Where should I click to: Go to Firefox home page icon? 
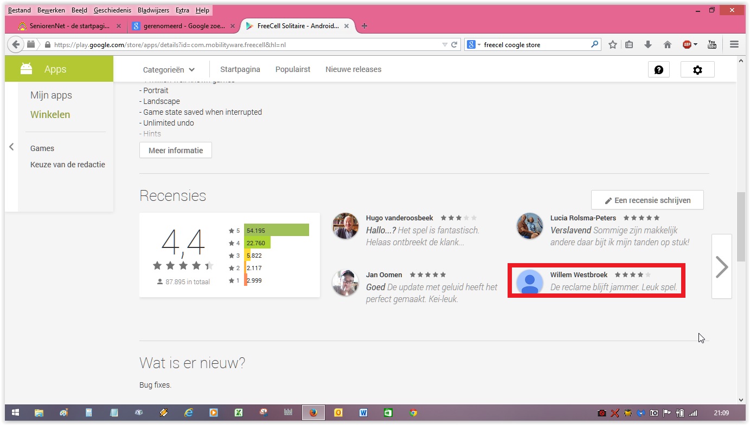coord(668,44)
